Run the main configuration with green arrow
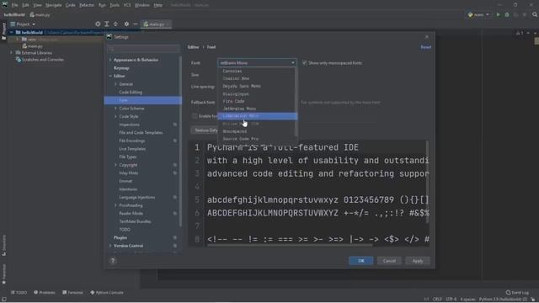The image size is (539, 303). pyautogui.click(x=498, y=15)
